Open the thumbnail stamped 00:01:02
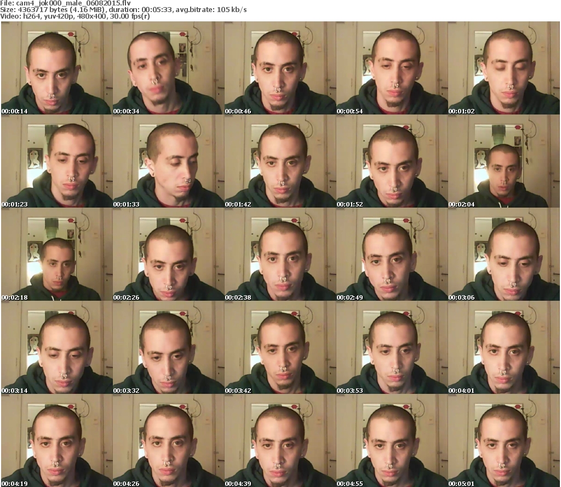 pos(504,68)
